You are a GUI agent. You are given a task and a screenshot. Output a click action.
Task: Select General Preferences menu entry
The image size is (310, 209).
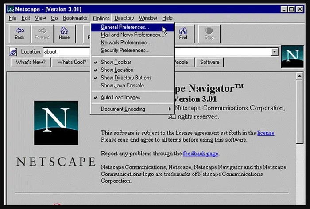132,27
